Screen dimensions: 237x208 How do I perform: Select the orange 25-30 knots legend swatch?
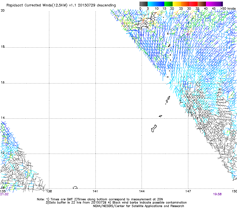[185, 4]
